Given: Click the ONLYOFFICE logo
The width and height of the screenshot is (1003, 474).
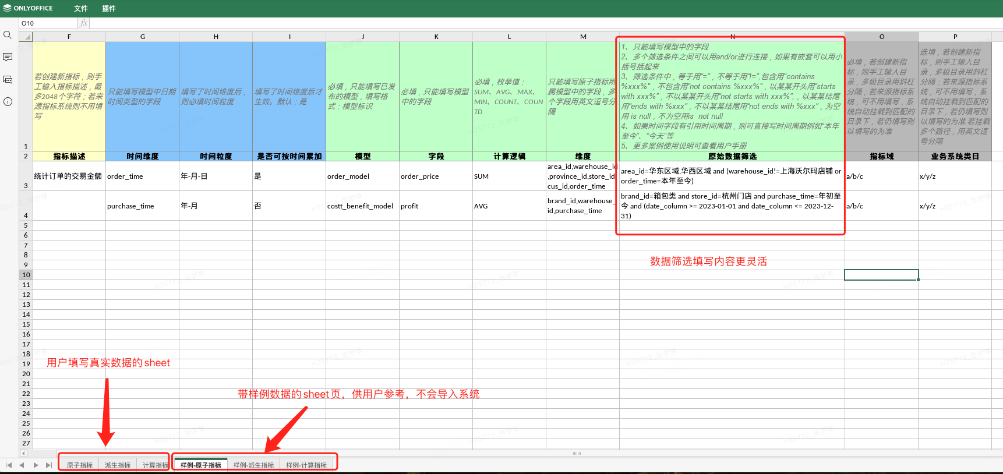Looking at the screenshot, I should click(27, 8).
